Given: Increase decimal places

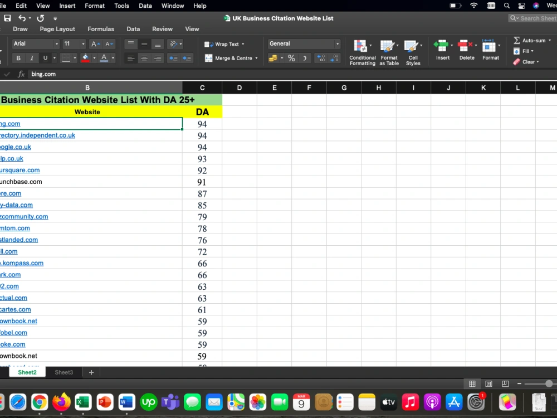Looking at the screenshot, I should 321,58.
